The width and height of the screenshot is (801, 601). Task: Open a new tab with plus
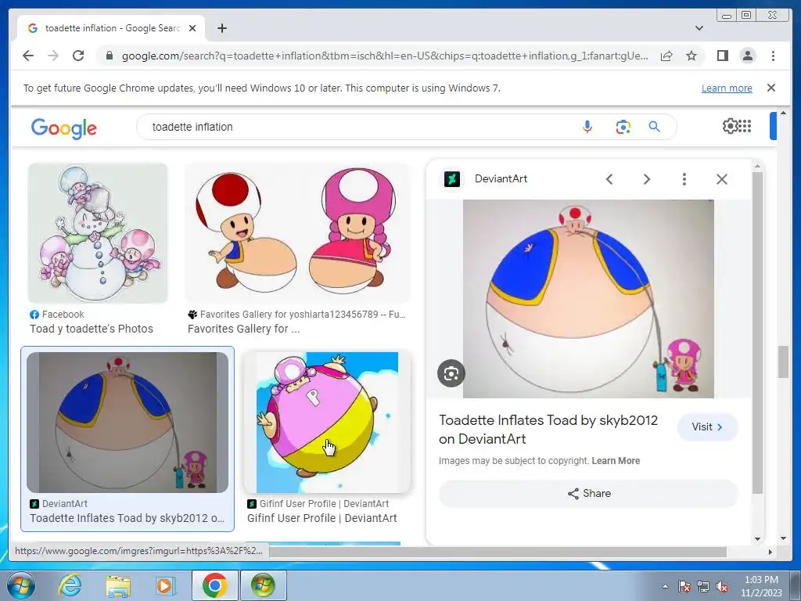(x=221, y=28)
